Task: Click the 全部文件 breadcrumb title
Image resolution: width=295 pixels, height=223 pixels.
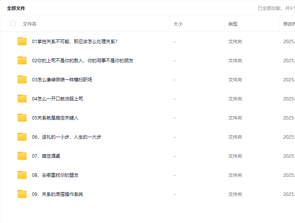Action: pyautogui.click(x=16, y=8)
